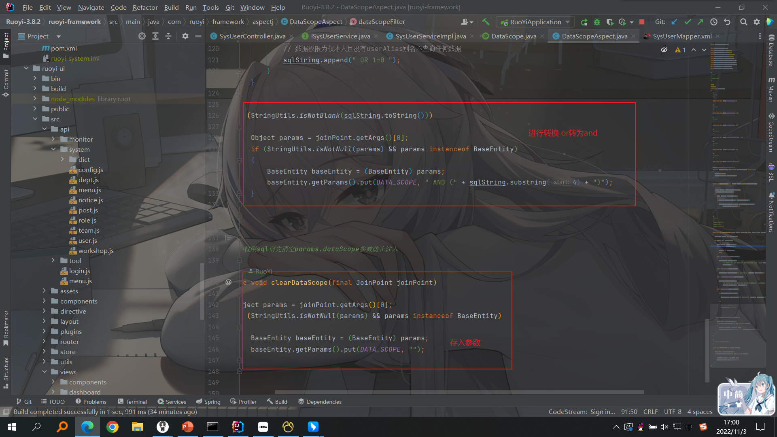The height and width of the screenshot is (437, 777).
Task: Open the Refactor menu
Action: pos(144,7)
